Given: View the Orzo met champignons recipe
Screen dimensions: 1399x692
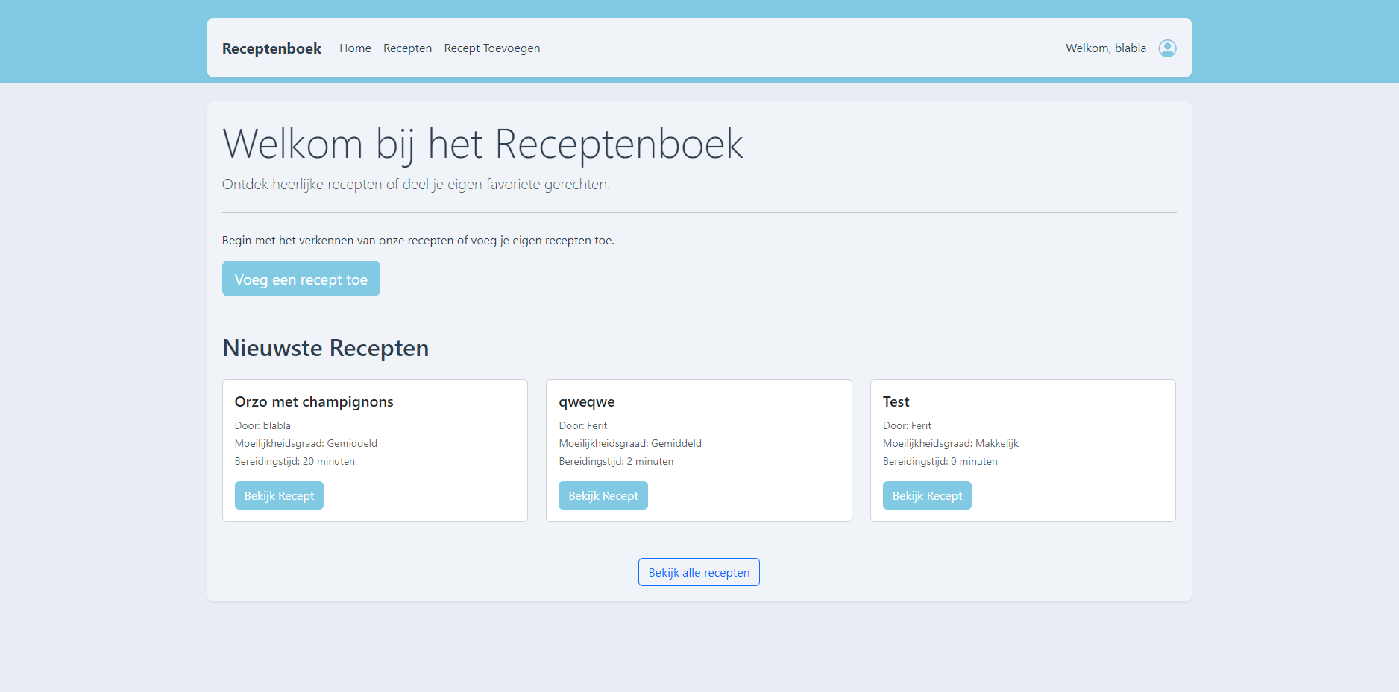Looking at the screenshot, I should [279, 495].
